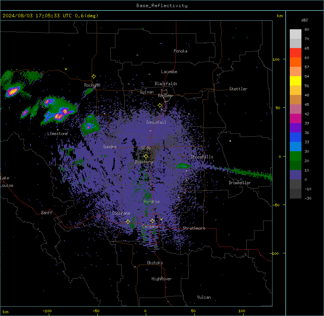Image resolution: width=324 pixels, height=316 pixels.
Task: Click the Drumheller town label
Action: click(240, 183)
